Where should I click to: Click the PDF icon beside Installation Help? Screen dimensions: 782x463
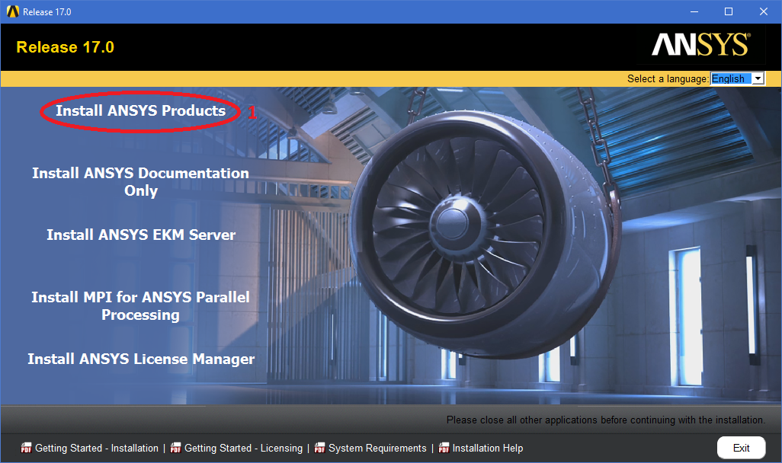pos(444,448)
